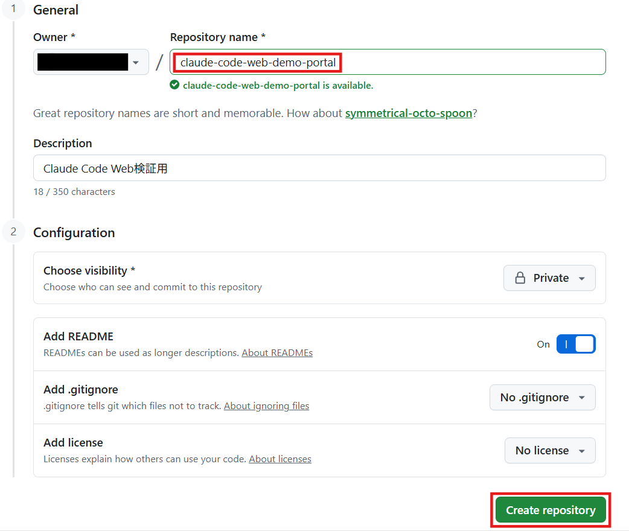Open the About READMEs link
This screenshot has width=629, height=531.
coord(277,352)
